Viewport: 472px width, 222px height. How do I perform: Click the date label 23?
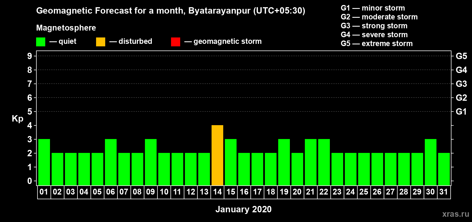[337, 192]
